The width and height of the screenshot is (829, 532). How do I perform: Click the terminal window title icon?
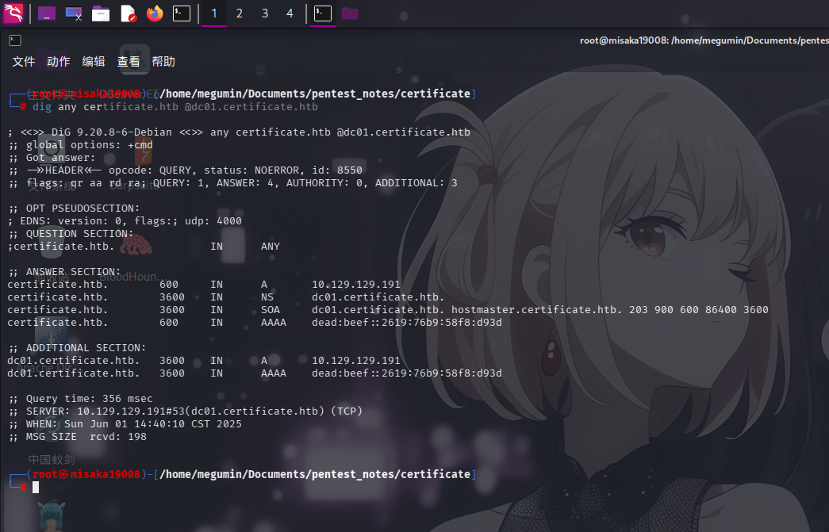coord(15,40)
